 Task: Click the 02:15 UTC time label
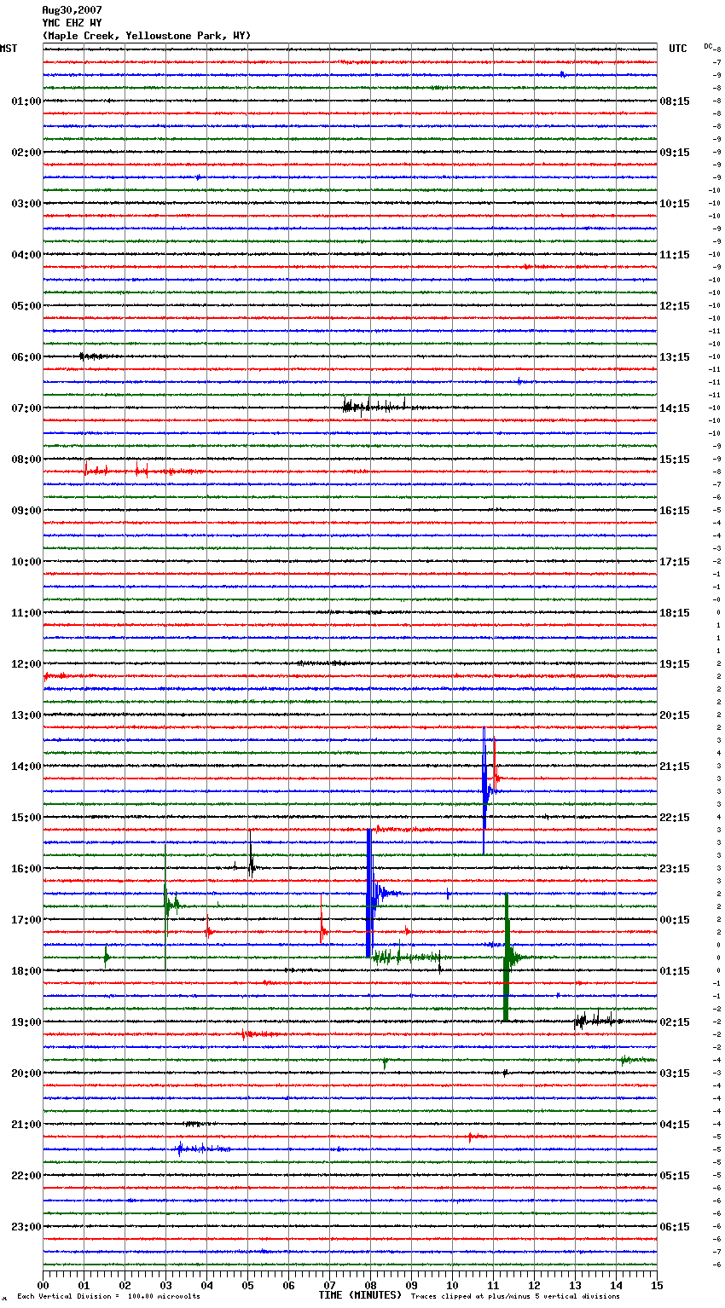click(x=675, y=1022)
